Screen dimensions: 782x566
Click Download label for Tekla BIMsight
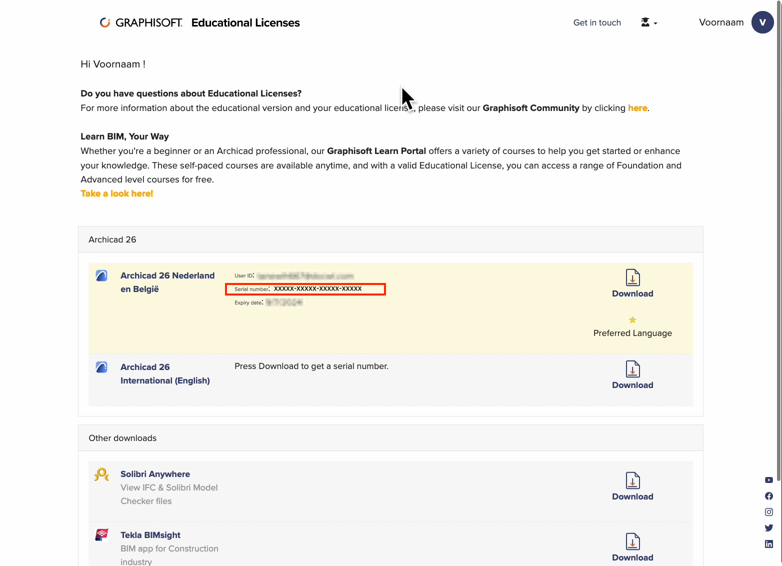(632, 557)
